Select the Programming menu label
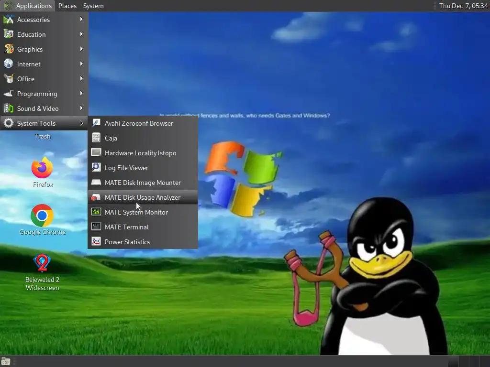 tap(37, 94)
